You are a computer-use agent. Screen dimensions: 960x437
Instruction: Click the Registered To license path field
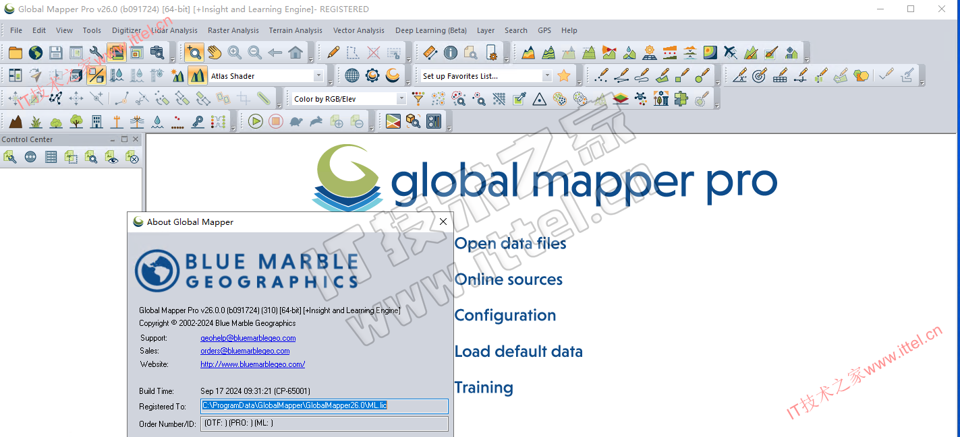324,406
